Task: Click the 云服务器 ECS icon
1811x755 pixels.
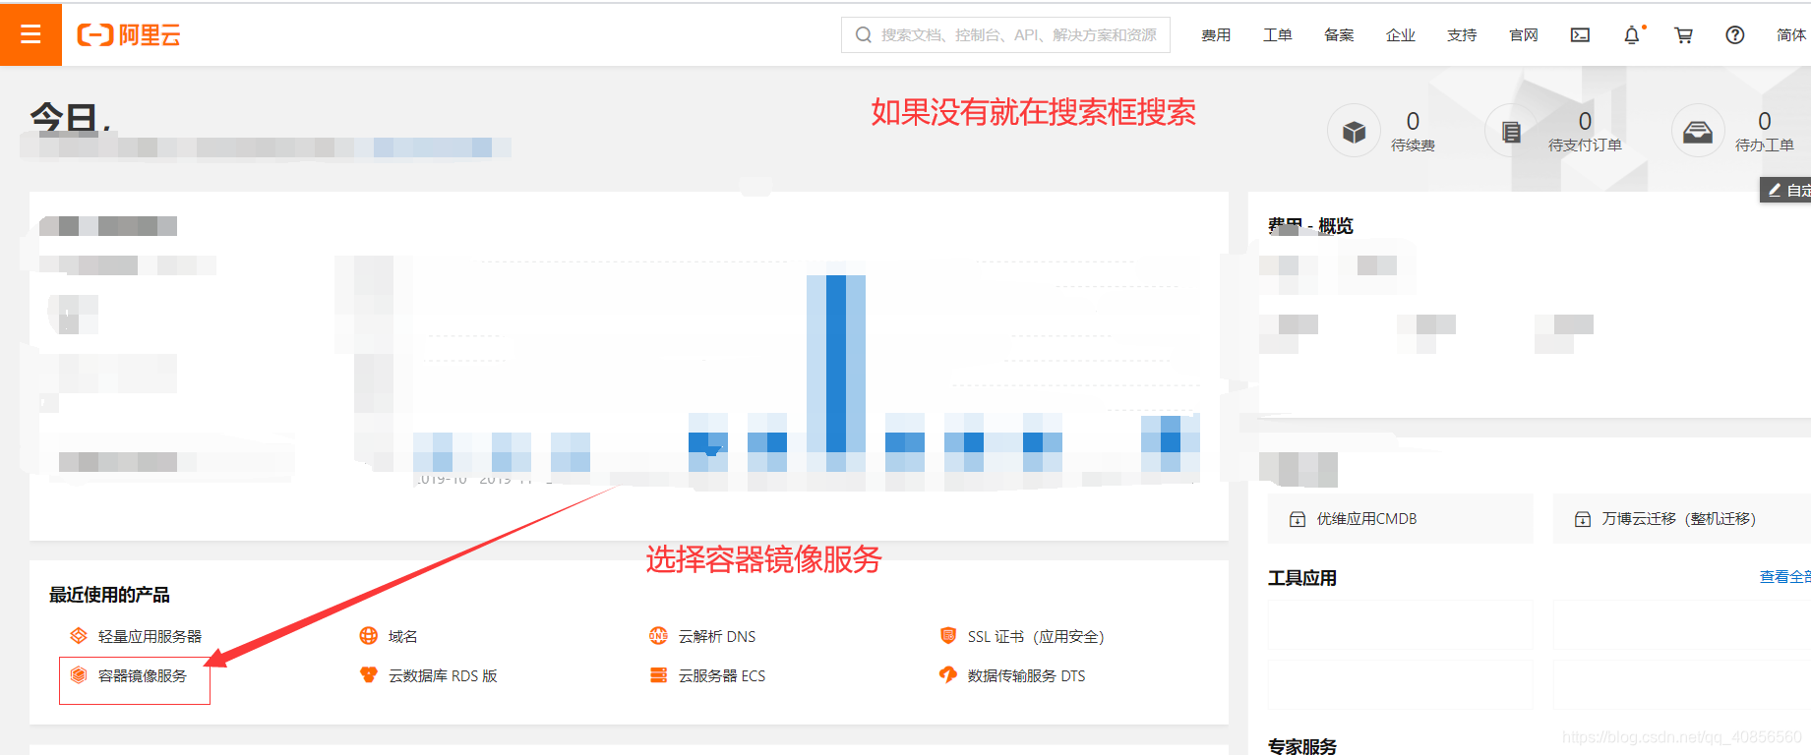Action: coord(659,675)
